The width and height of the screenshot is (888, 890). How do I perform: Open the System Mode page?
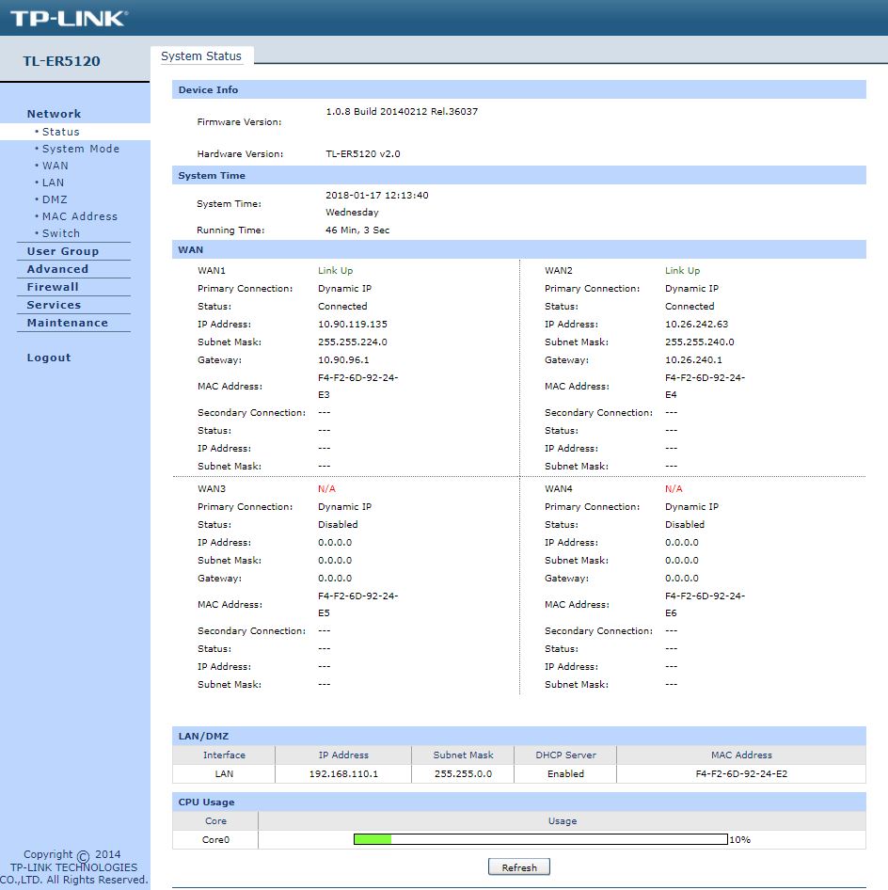click(81, 149)
